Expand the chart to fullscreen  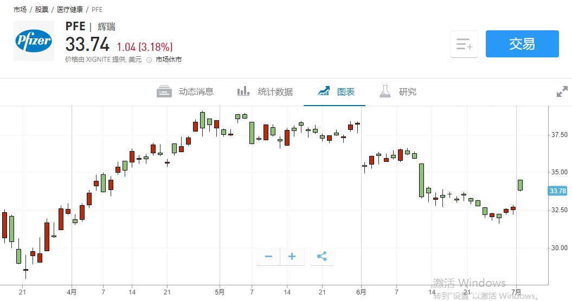(x=562, y=92)
